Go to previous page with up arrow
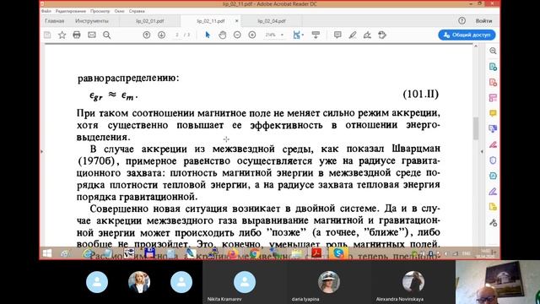The height and width of the screenshot is (304, 540). [x=147, y=35]
